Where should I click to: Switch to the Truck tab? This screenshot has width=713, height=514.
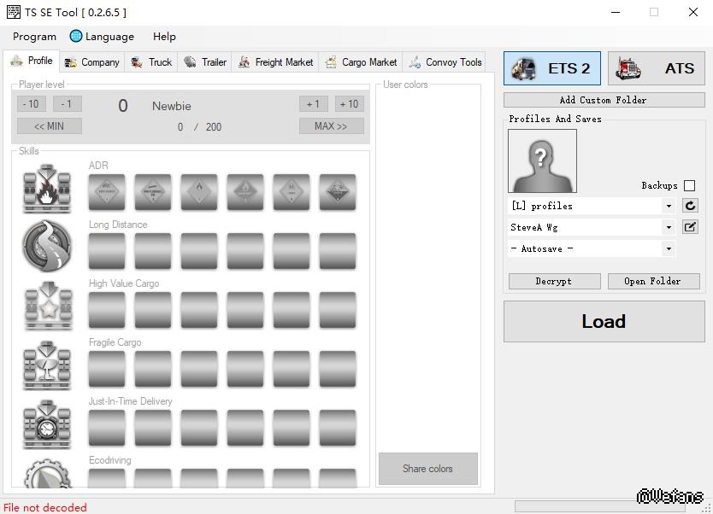coord(151,62)
